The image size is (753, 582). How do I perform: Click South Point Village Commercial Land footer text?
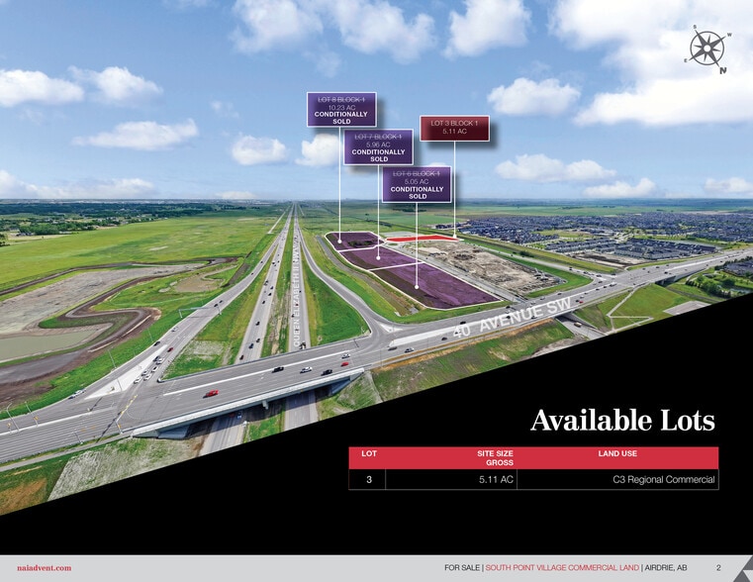click(561, 568)
